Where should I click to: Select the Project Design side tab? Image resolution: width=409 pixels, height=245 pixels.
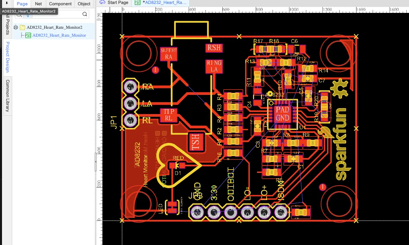click(8, 57)
